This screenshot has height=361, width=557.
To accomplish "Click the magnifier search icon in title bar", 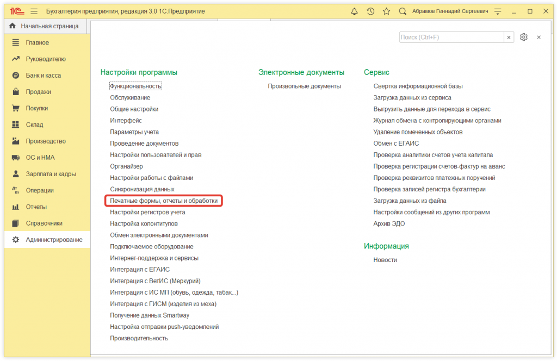I will pyautogui.click(x=403, y=11).
